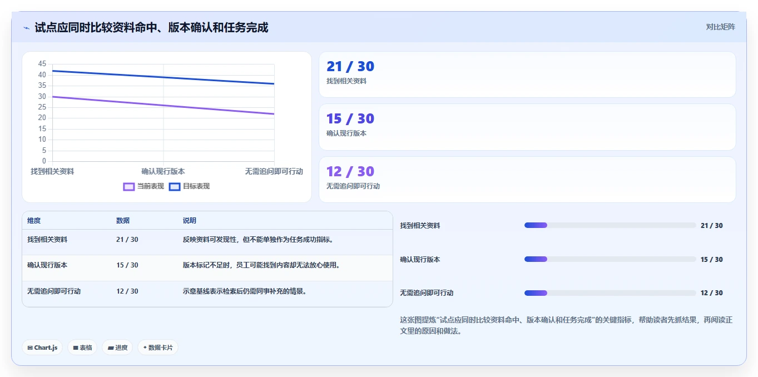Click the 对比矩阵 label in header
Image resolution: width=758 pixels, height=377 pixels.
pos(720,27)
